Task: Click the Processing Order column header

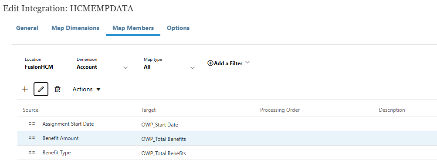Action: click(x=280, y=110)
